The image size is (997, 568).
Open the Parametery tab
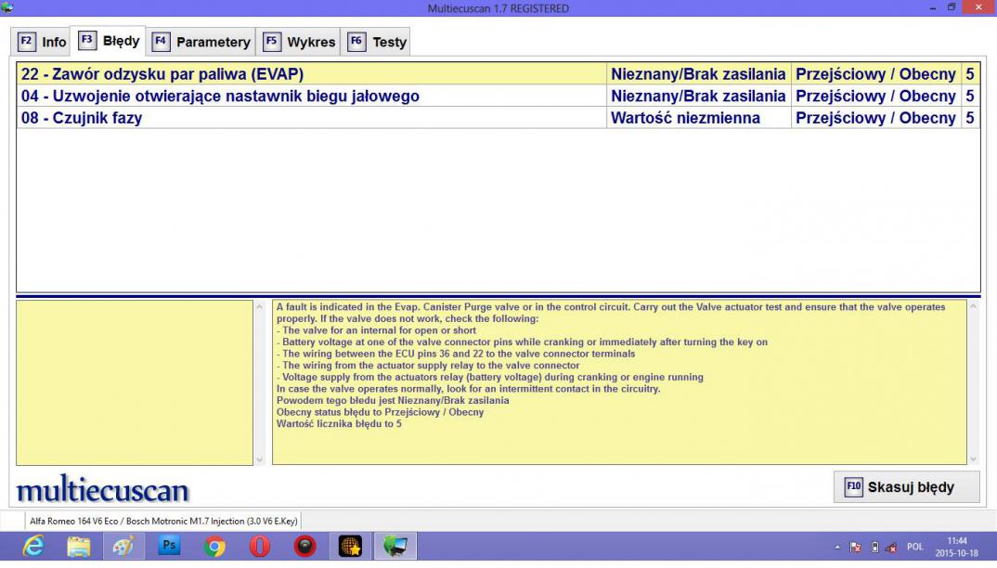click(202, 42)
